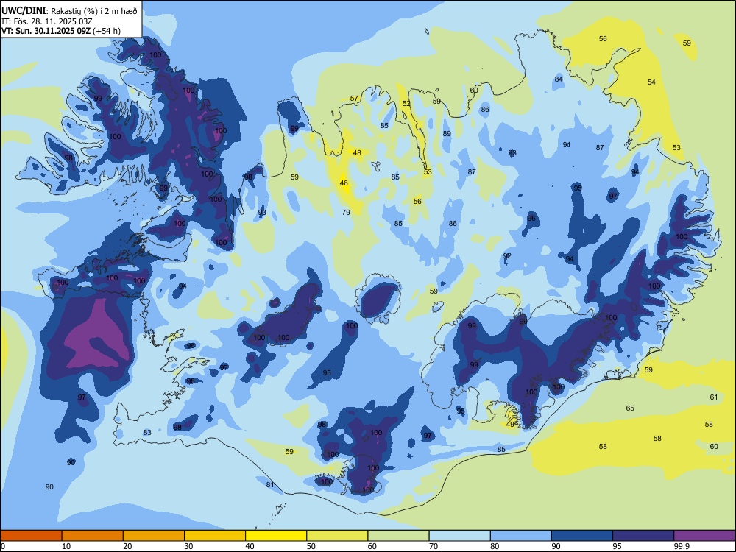The image size is (736, 552).
Task: Click the '99.9' legend scale label
Action: [x=681, y=546]
